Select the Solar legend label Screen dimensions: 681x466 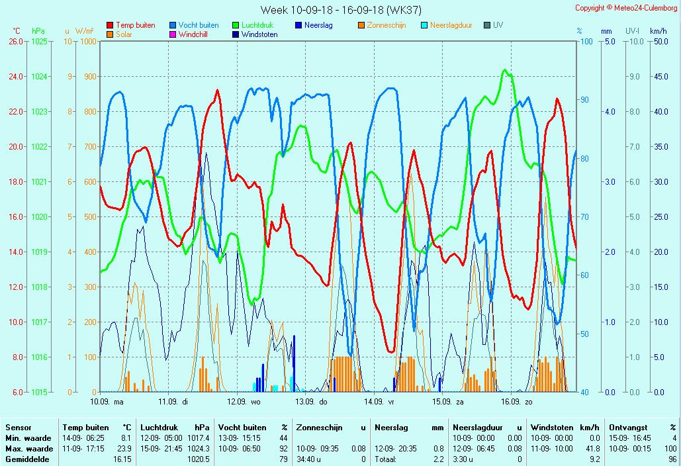[124, 34]
